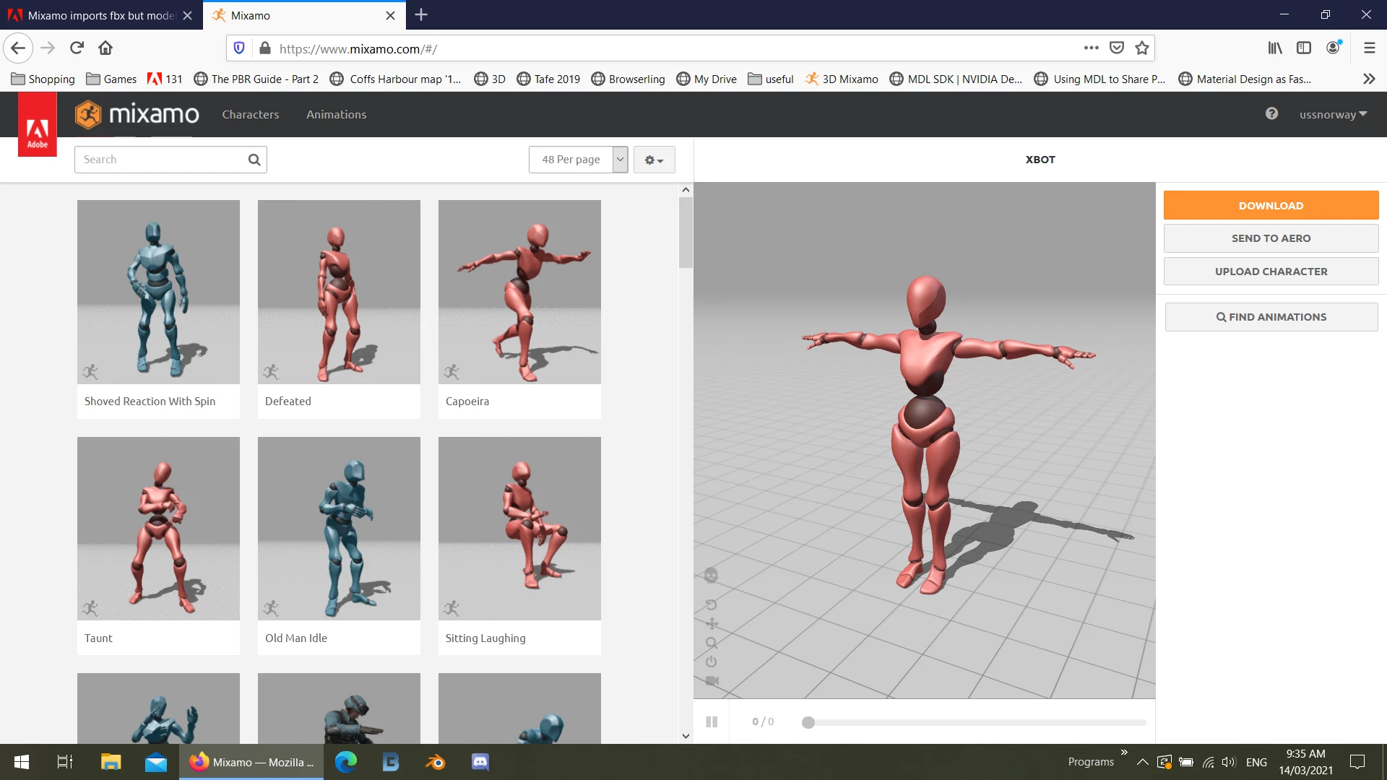
Task: Open the ussnorway account menu
Action: click(x=1332, y=114)
